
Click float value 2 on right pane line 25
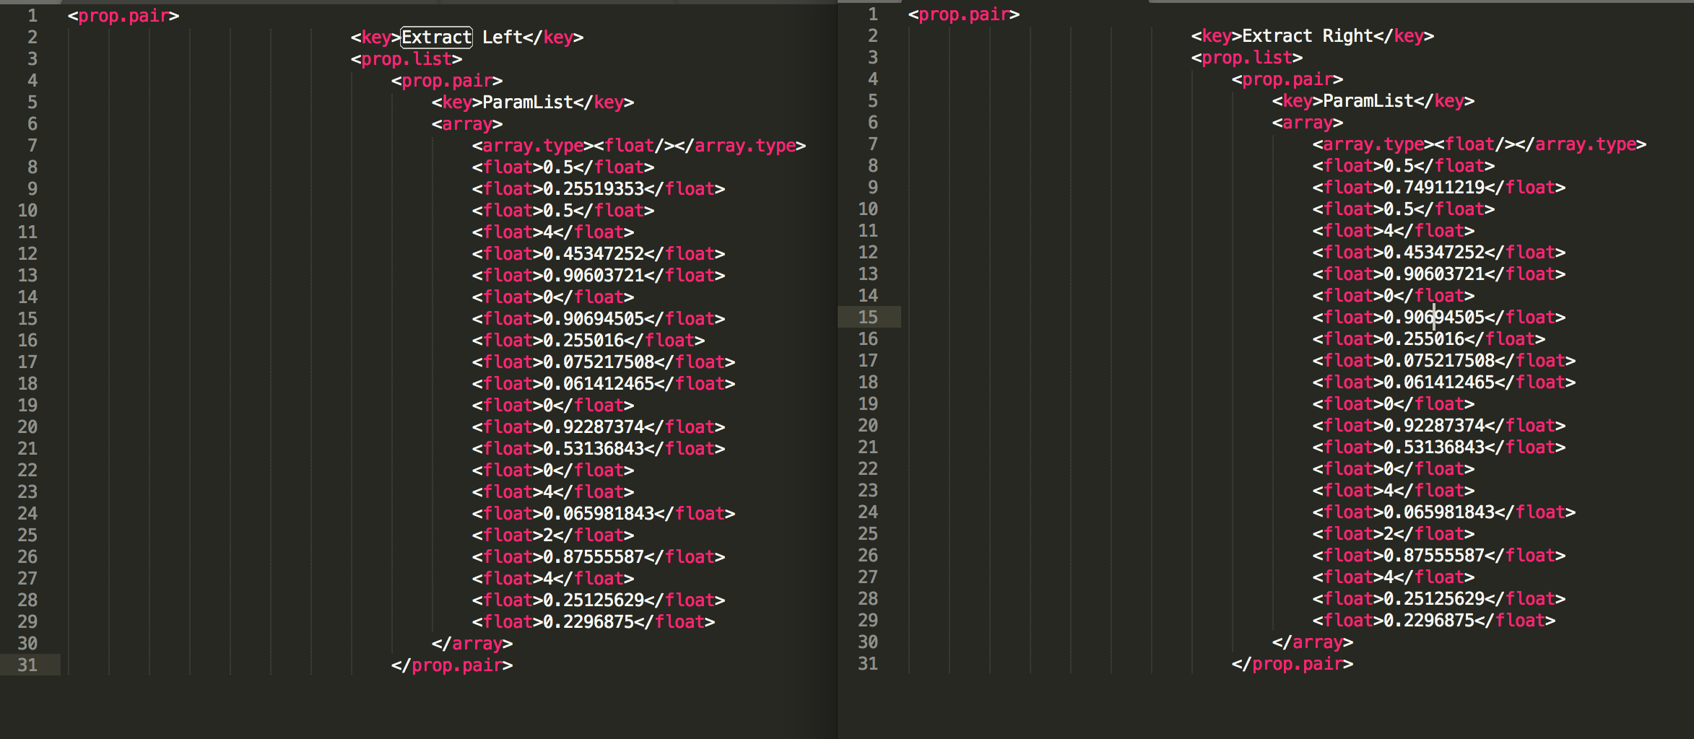(x=1389, y=533)
